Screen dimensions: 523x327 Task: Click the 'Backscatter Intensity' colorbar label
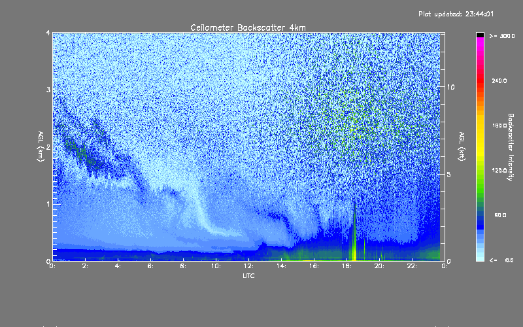[x=511, y=147]
